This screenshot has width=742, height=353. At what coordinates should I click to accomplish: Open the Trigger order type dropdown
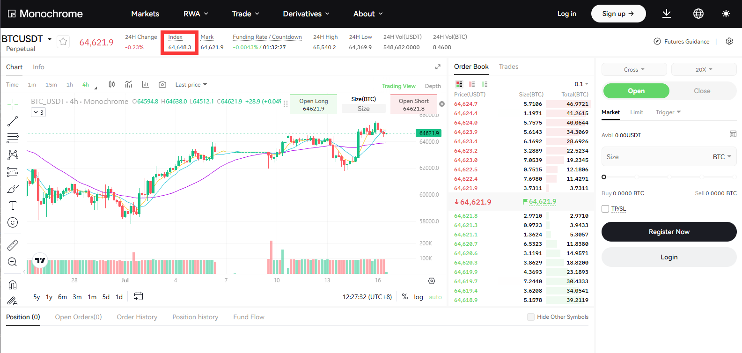[668, 112]
